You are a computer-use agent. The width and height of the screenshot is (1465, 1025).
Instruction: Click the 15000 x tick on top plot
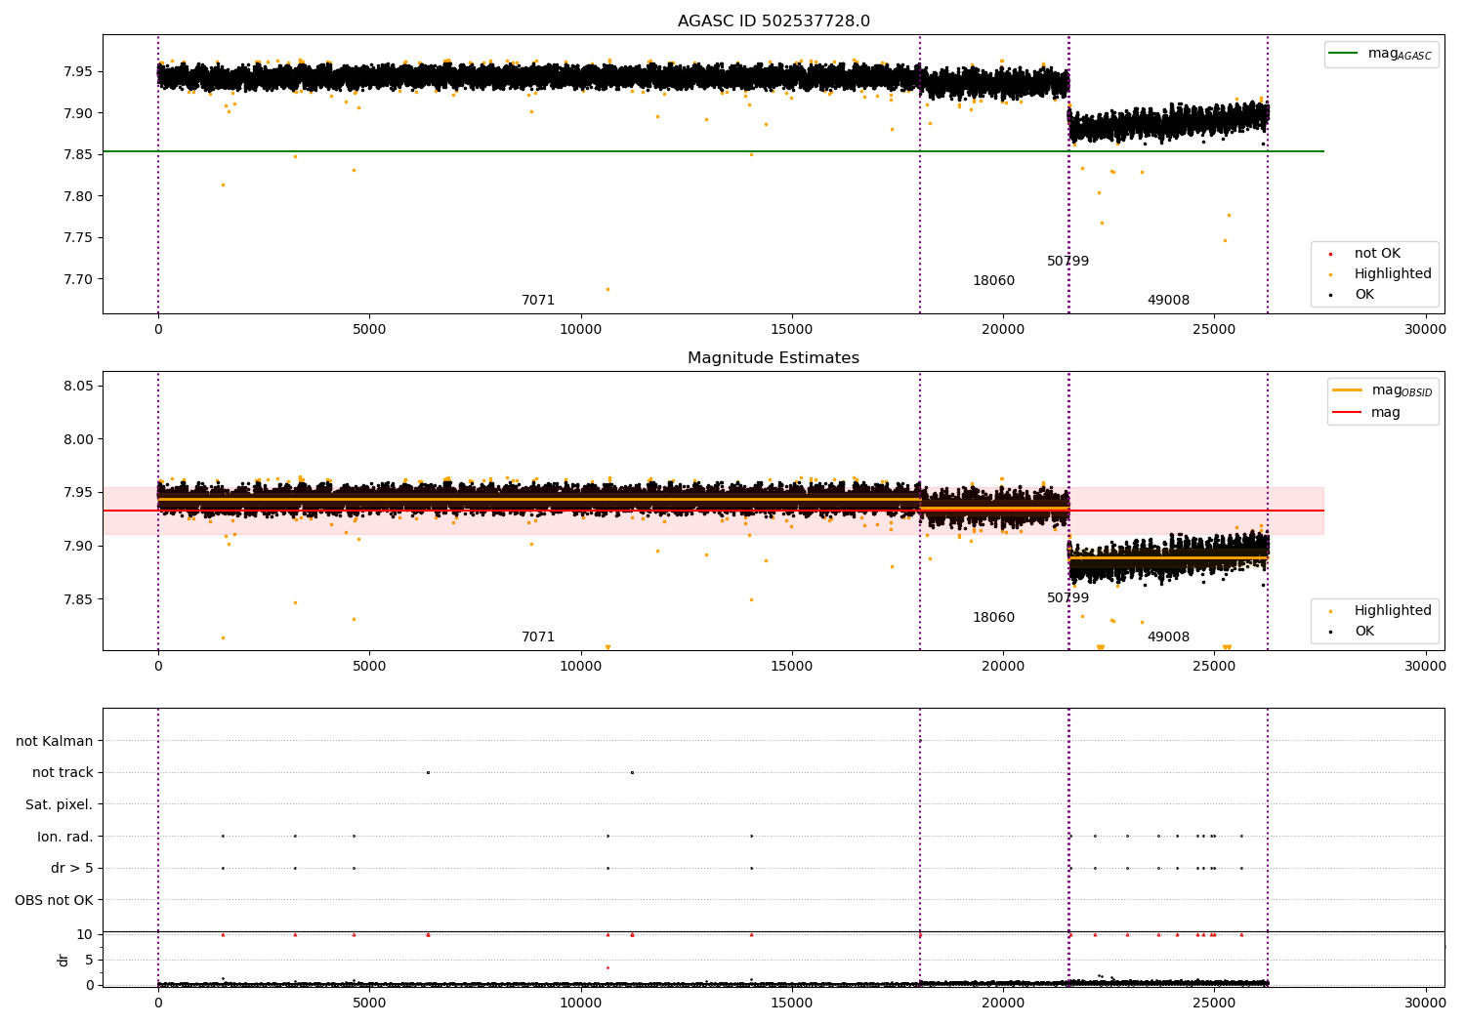click(x=792, y=330)
